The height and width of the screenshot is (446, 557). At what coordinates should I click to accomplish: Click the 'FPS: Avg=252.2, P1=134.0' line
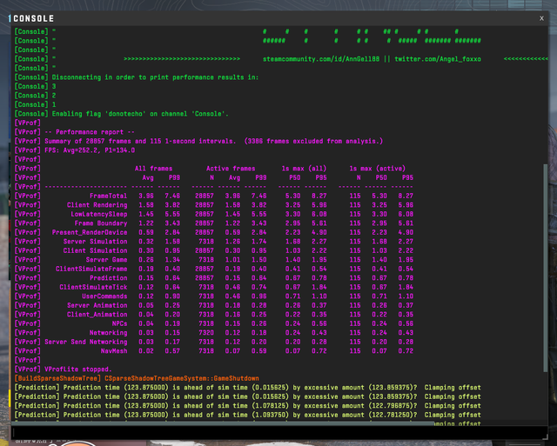click(90, 150)
